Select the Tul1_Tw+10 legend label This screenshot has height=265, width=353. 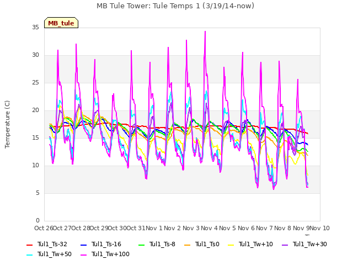click(x=256, y=244)
